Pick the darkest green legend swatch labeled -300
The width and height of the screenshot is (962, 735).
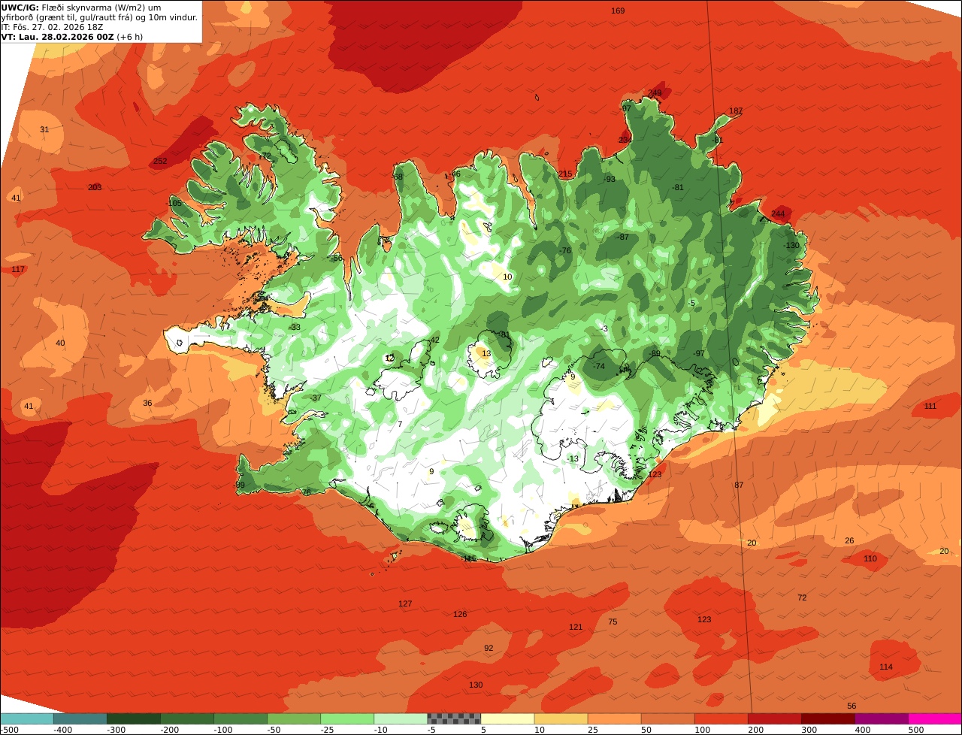point(133,718)
